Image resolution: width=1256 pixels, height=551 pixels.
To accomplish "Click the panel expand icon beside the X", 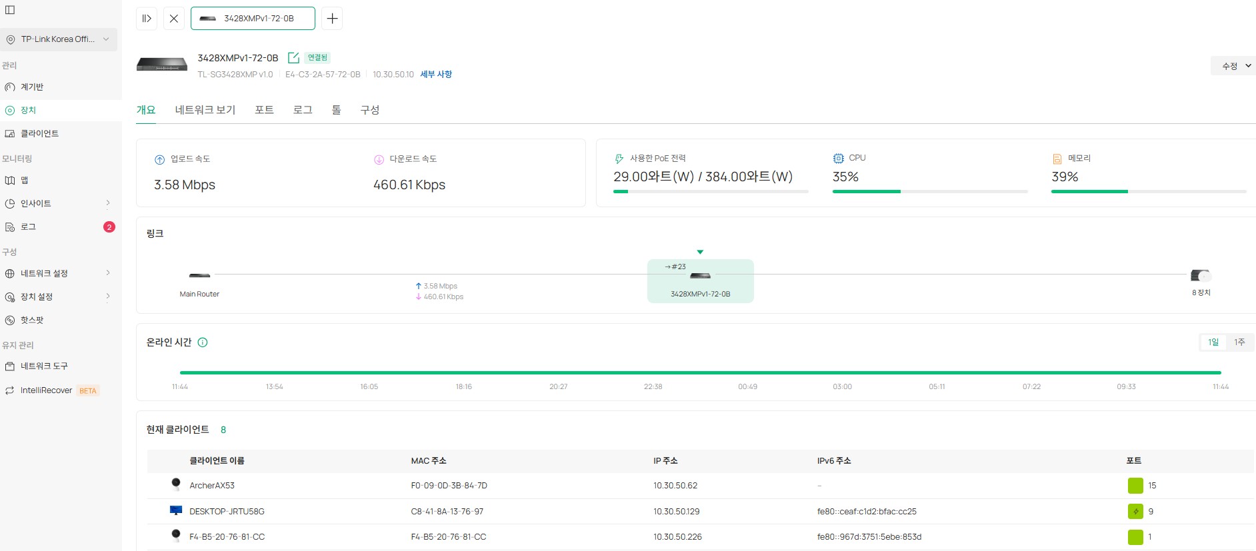I will (x=147, y=19).
